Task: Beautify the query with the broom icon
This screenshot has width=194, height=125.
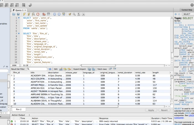Action: point(70,14)
